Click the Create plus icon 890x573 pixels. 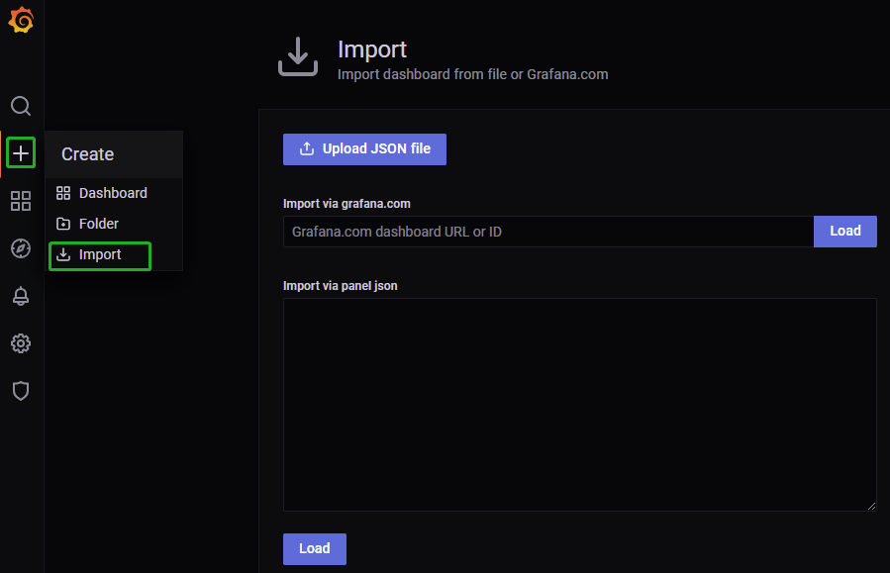pyautogui.click(x=21, y=153)
